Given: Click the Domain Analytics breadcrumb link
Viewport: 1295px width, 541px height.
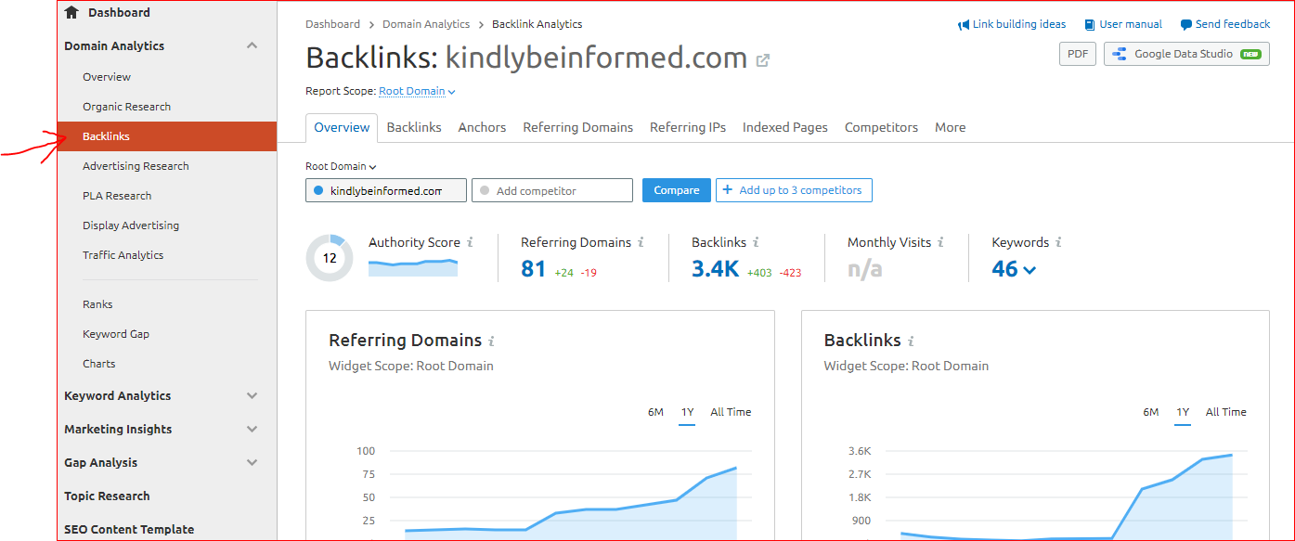Looking at the screenshot, I should click(426, 24).
